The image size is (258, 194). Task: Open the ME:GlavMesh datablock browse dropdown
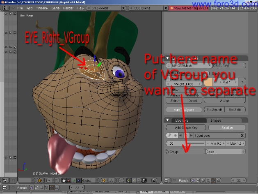tap(169, 66)
